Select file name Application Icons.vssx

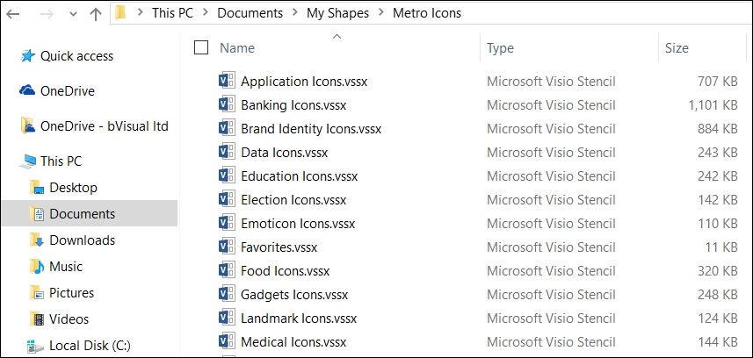(304, 82)
